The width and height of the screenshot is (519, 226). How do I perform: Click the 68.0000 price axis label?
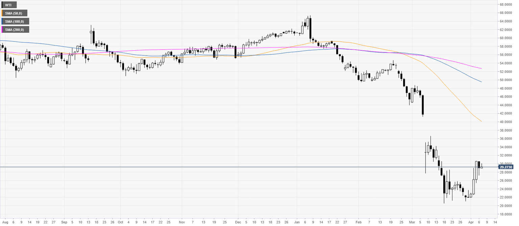[506, 5]
